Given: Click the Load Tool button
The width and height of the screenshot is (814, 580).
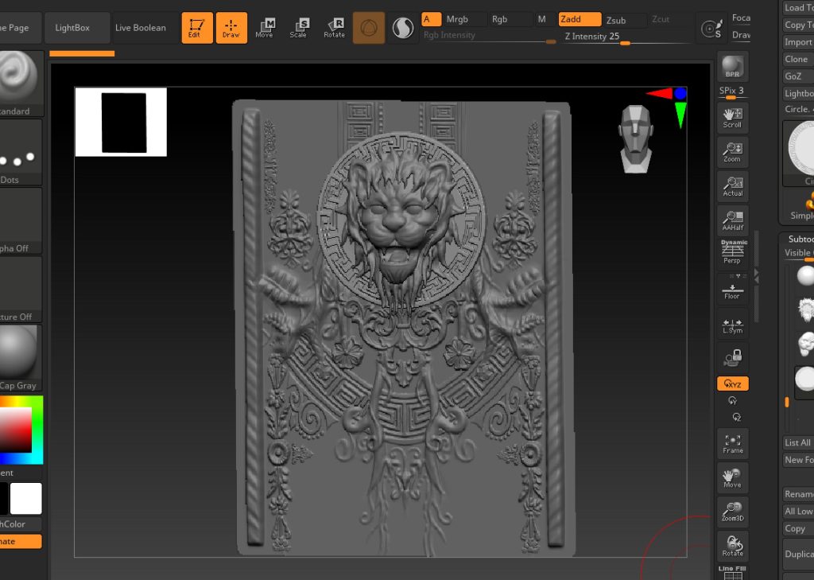Looking at the screenshot, I should [x=798, y=8].
